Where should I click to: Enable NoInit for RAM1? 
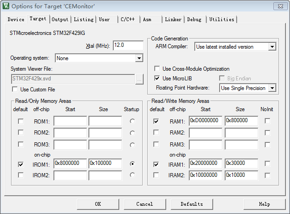267,121
